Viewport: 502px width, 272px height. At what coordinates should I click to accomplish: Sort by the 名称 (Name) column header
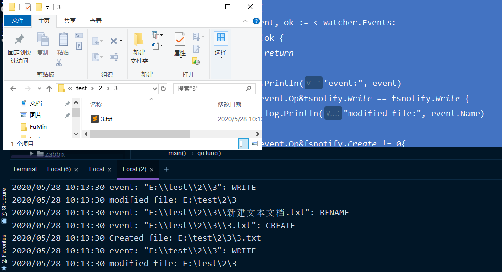coord(96,105)
